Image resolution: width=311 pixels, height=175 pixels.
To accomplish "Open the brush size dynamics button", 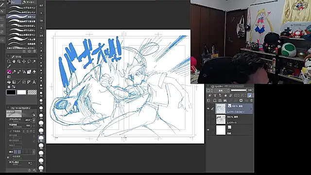I will [x=34, y=120].
